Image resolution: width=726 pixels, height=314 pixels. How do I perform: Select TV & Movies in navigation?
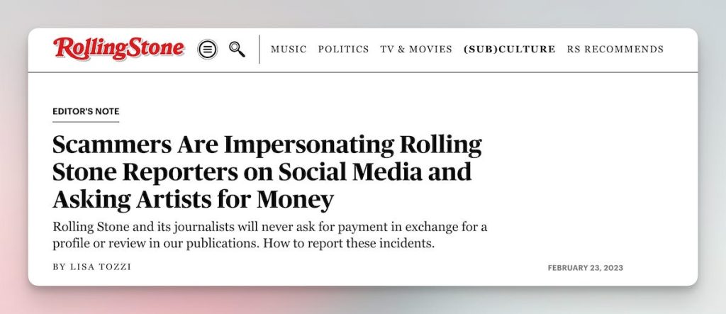tap(416, 50)
